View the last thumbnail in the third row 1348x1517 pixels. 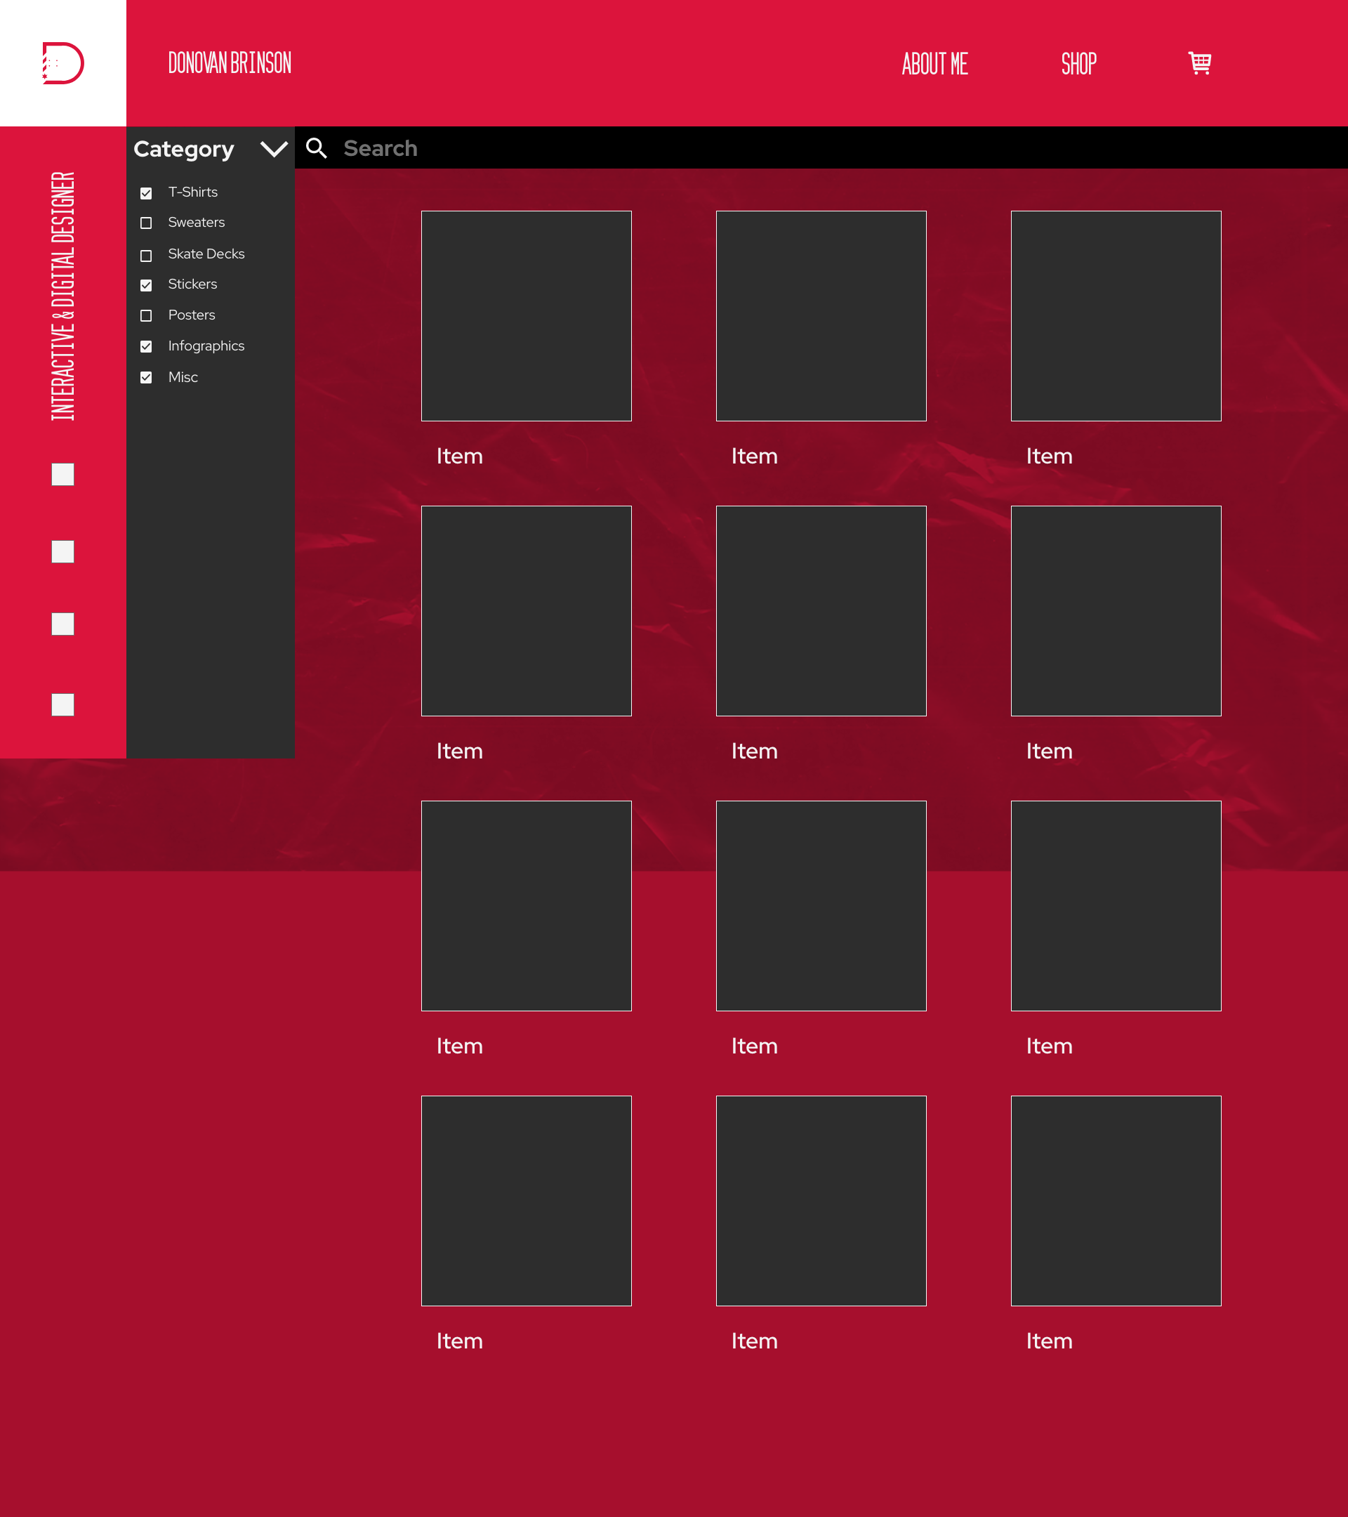click(x=1116, y=906)
